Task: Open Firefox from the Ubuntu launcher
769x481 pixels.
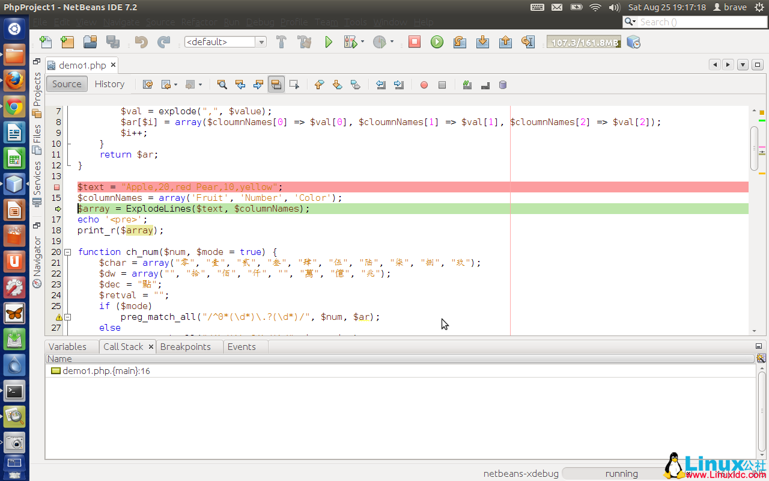Action: click(x=15, y=81)
